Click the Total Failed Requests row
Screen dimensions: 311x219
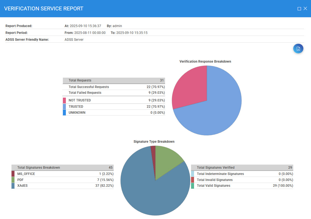(114, 93)
